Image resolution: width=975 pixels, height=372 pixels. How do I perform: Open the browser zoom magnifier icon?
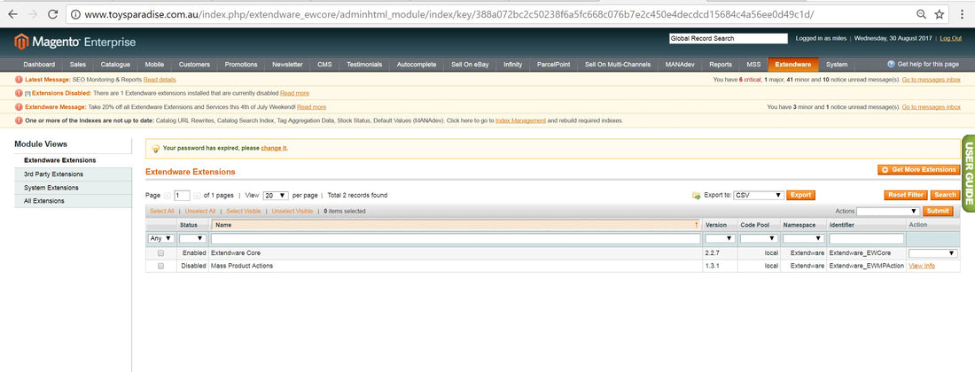point(921,13)
